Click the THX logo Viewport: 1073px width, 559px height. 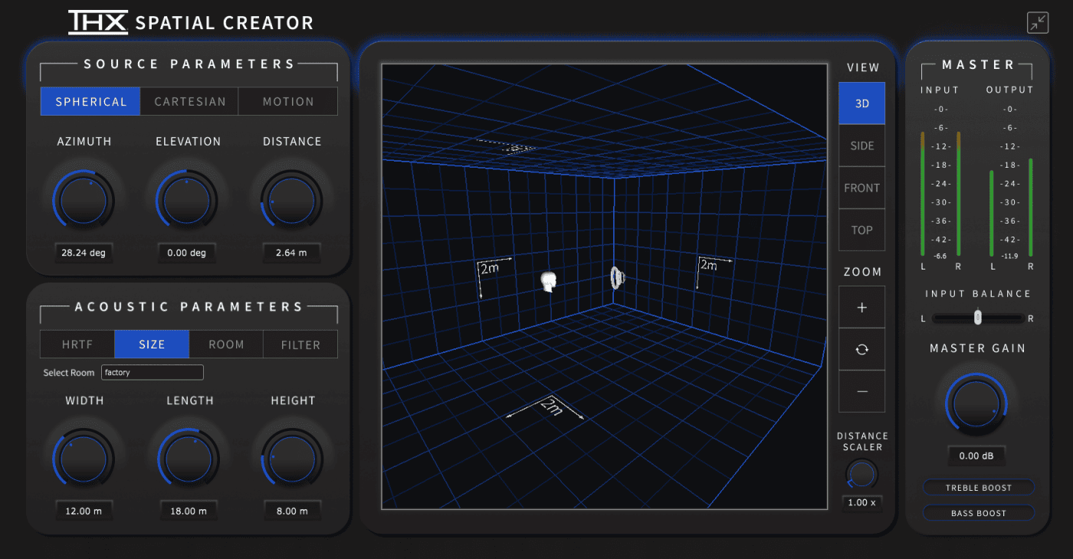click(98, 22)
